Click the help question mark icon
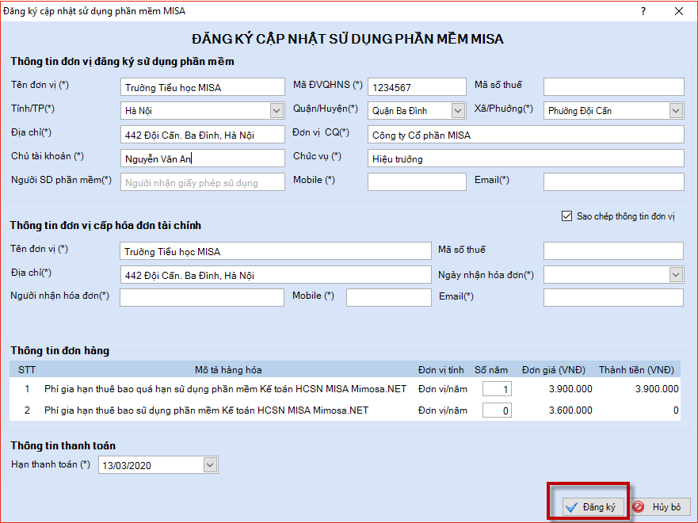 tap(643, 11)
